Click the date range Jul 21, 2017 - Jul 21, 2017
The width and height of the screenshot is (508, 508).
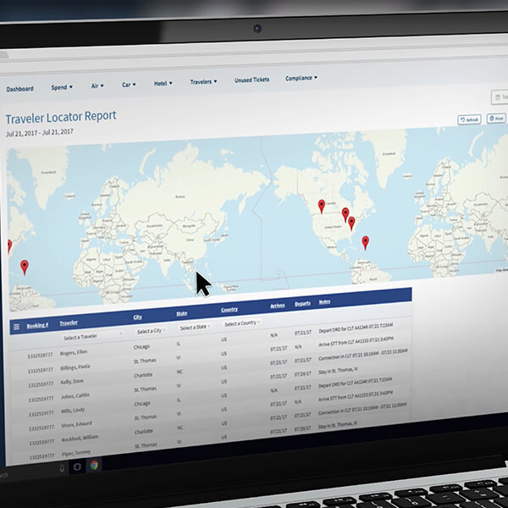point(40,133)
